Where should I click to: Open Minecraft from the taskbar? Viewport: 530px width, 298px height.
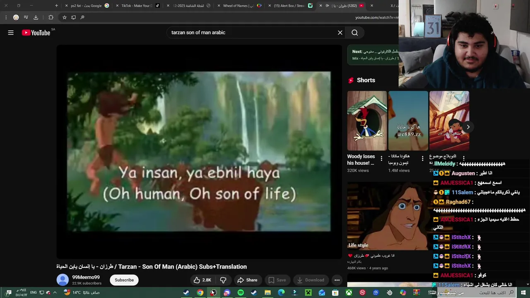point(308,293)
